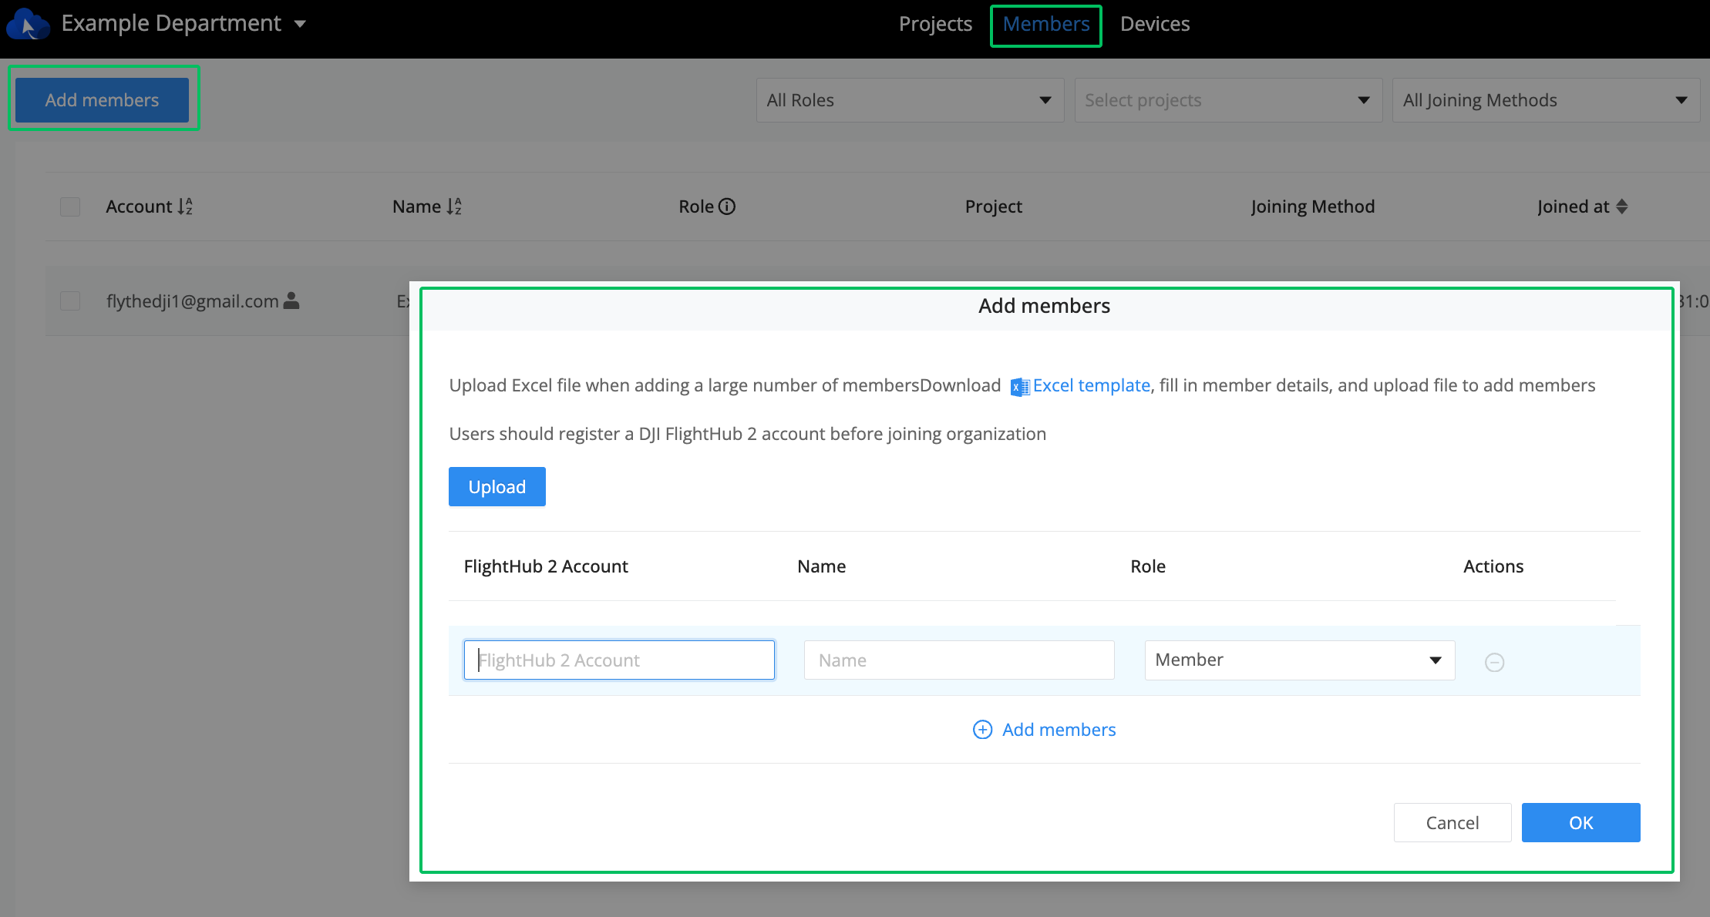Click the plus circle icon to add a row

[982, 730]
